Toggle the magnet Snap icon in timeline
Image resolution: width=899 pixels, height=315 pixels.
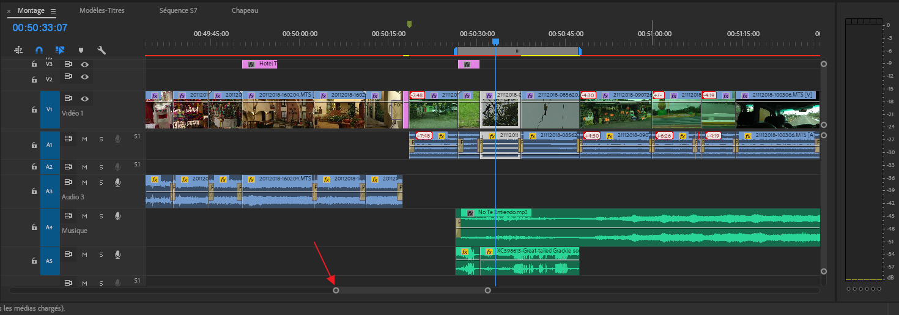pos(39,50)
